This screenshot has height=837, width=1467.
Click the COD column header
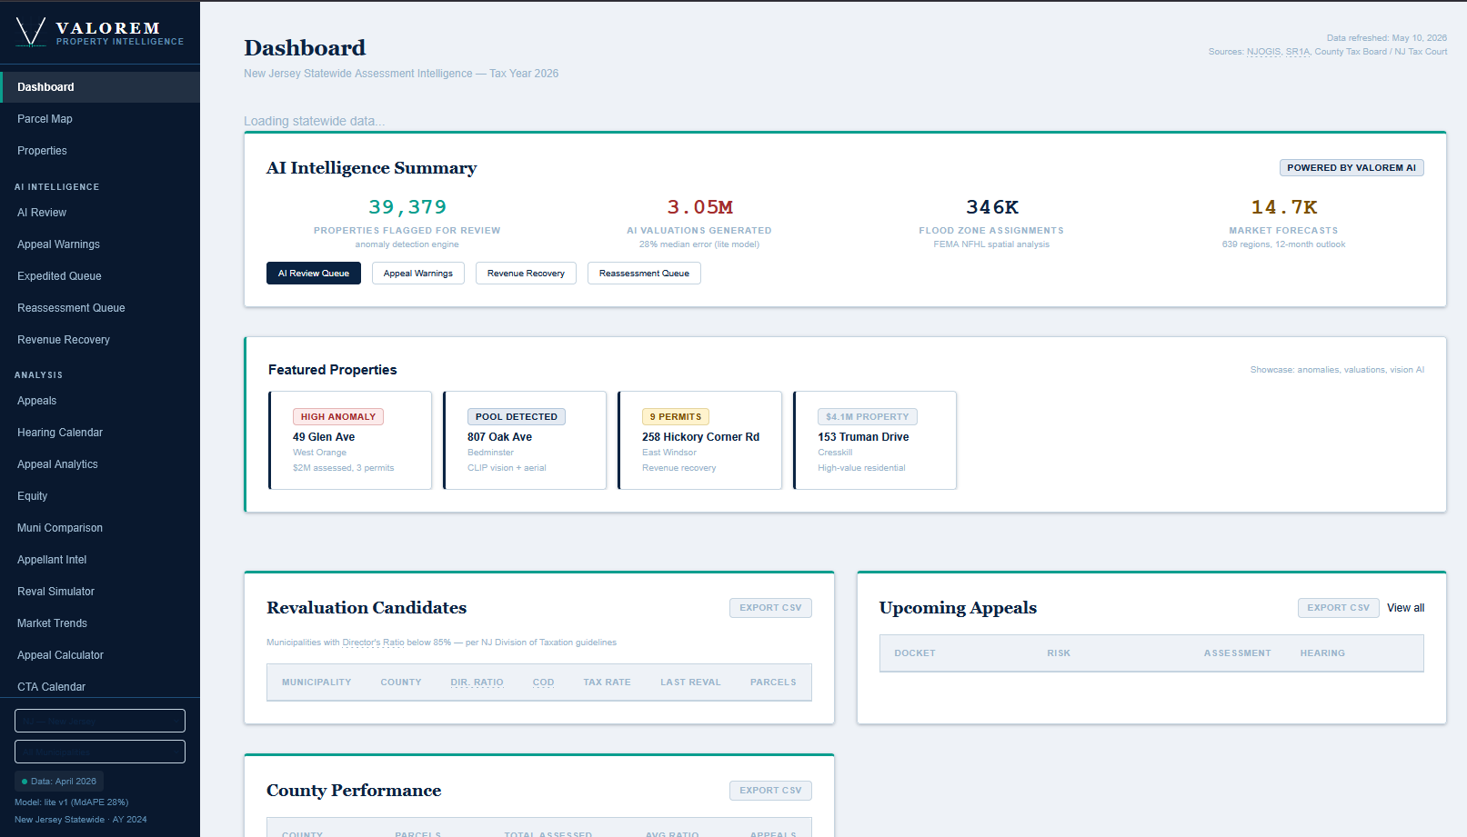(543, 683)
